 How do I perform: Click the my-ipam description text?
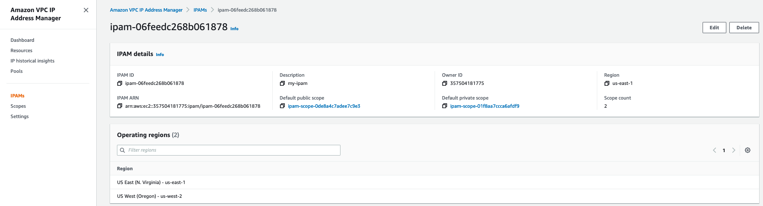click(298, 84)
